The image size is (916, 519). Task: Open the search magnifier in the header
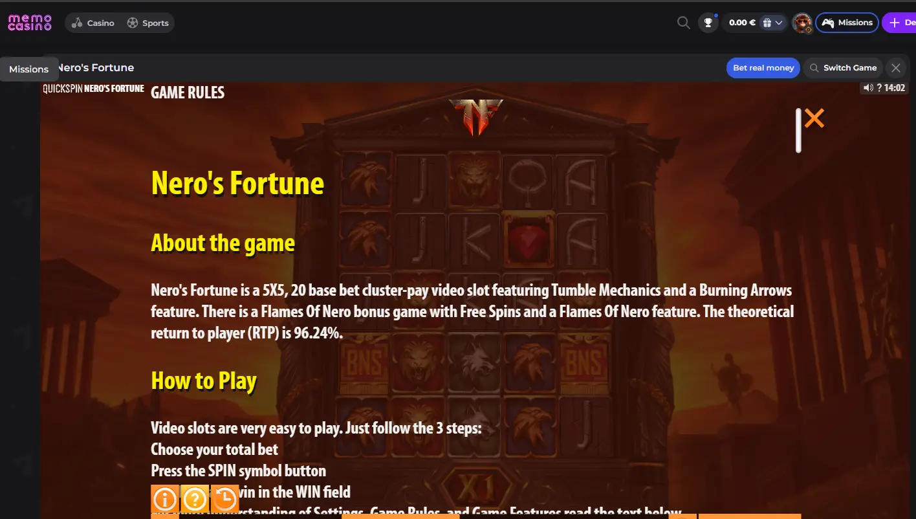pos(683,23)
